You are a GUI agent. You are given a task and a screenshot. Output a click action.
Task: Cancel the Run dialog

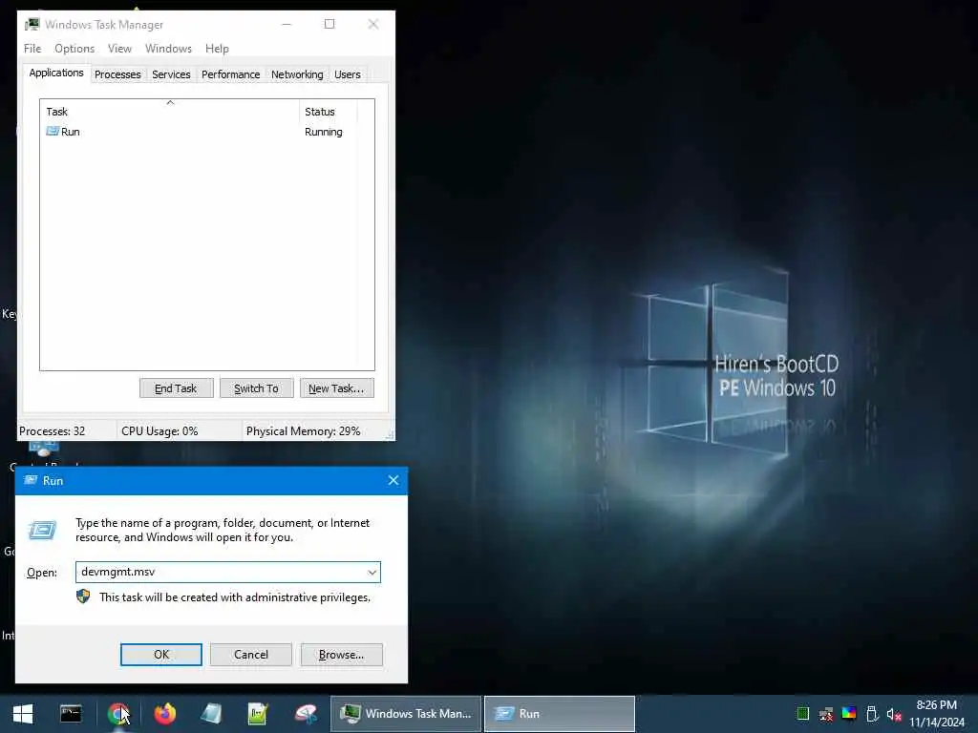pyautogui.click(x=251, y=655)
